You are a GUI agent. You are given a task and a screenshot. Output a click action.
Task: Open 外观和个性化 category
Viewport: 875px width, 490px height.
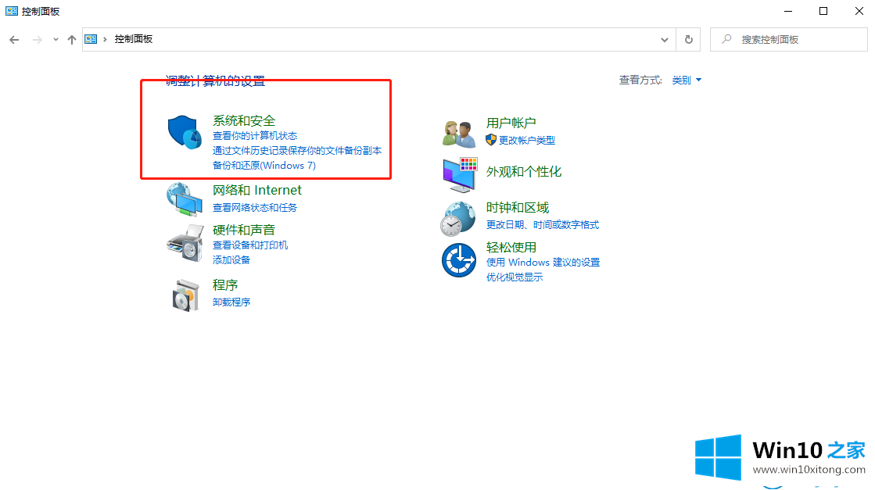(x=523, y=172)
